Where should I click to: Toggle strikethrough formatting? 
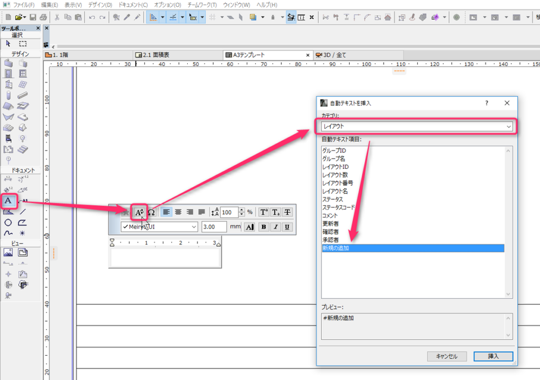(287, 212)
